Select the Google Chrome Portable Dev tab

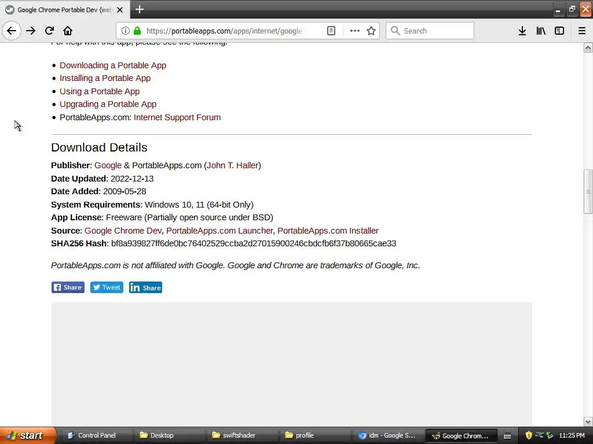(x=65, y=9)
